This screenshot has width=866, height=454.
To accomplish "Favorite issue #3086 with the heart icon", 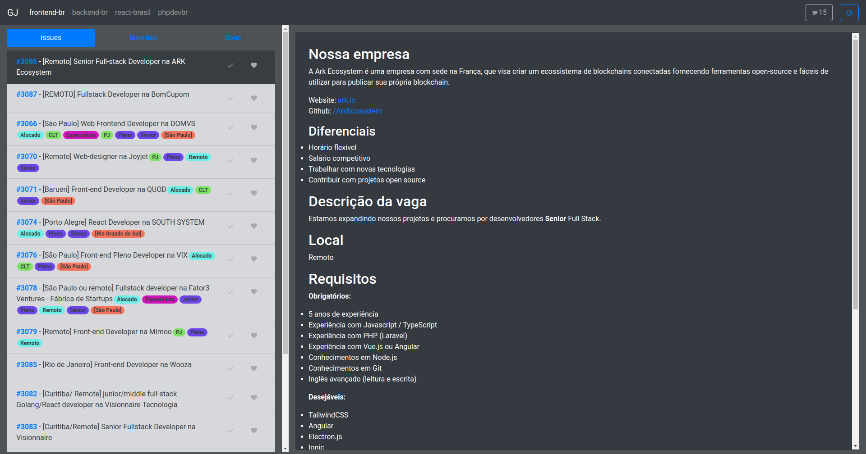I will [254, 65].
